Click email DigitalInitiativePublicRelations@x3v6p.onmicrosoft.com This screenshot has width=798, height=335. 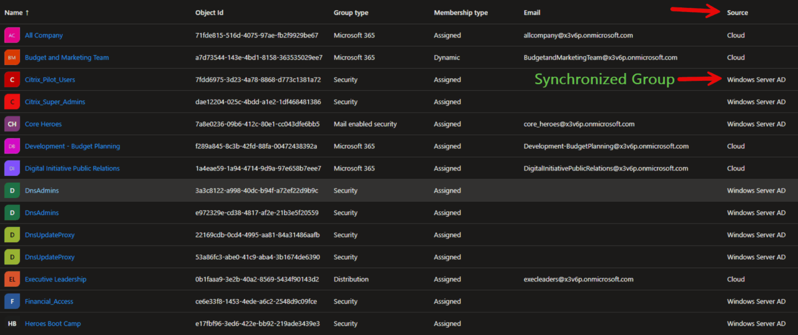point(606,169)
